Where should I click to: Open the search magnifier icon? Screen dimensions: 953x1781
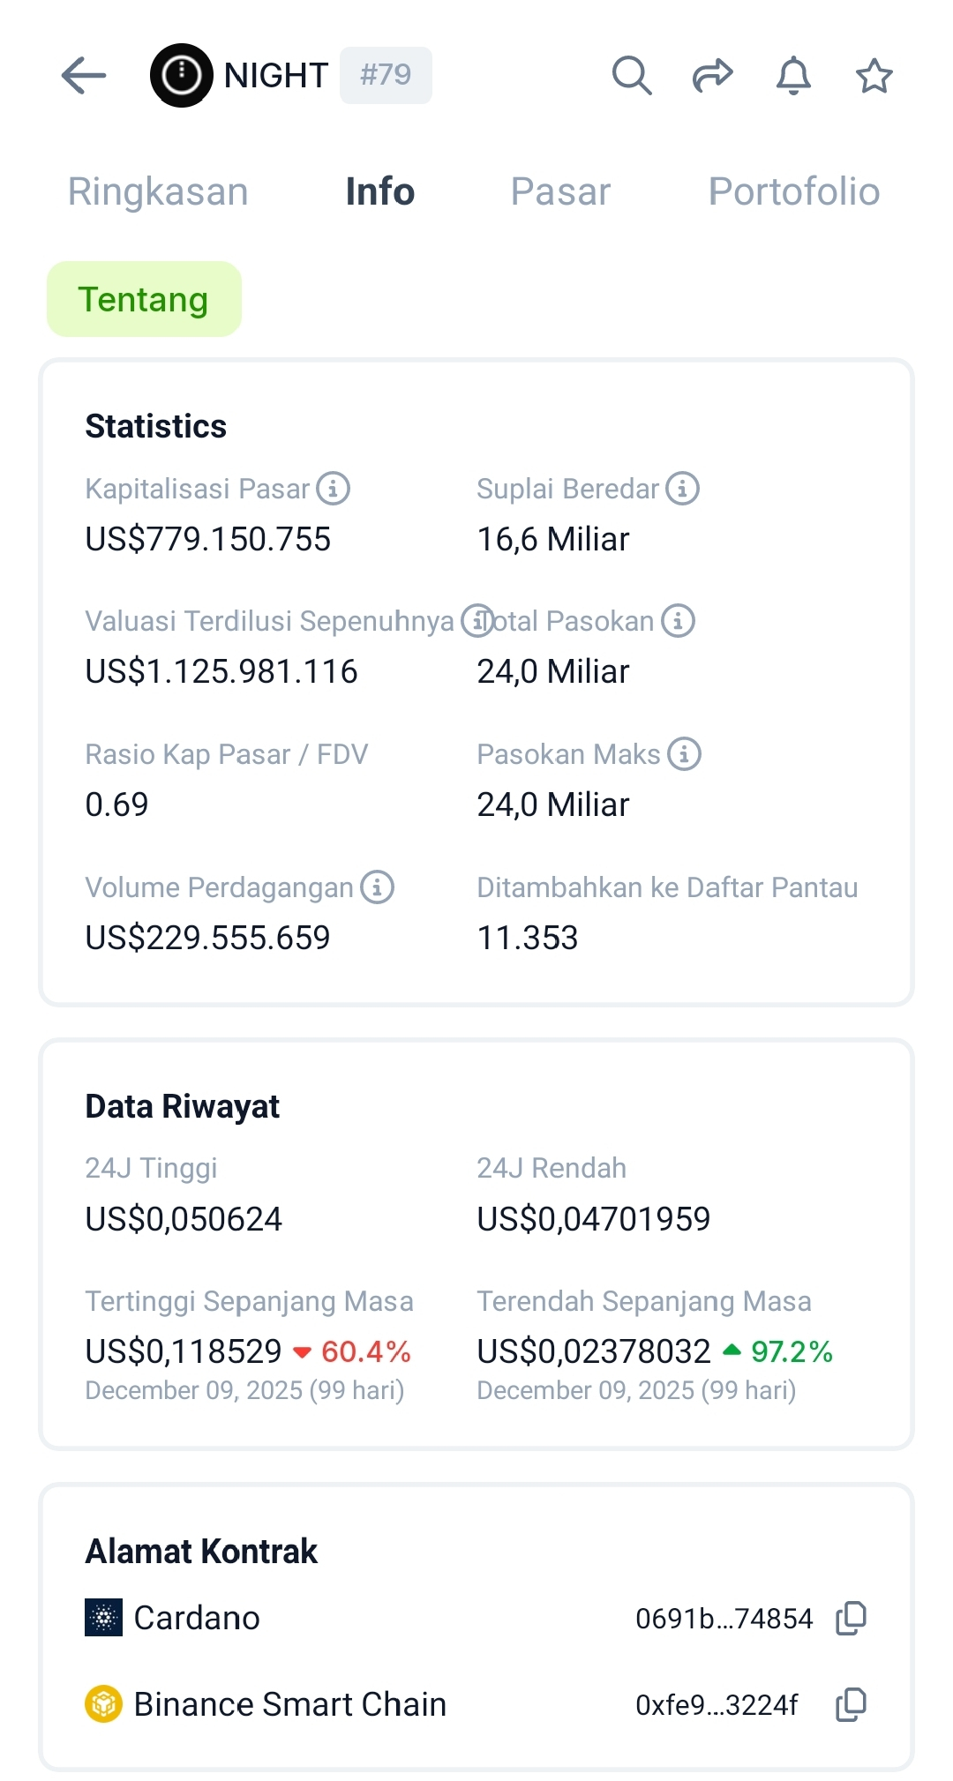tap(631, 75)
